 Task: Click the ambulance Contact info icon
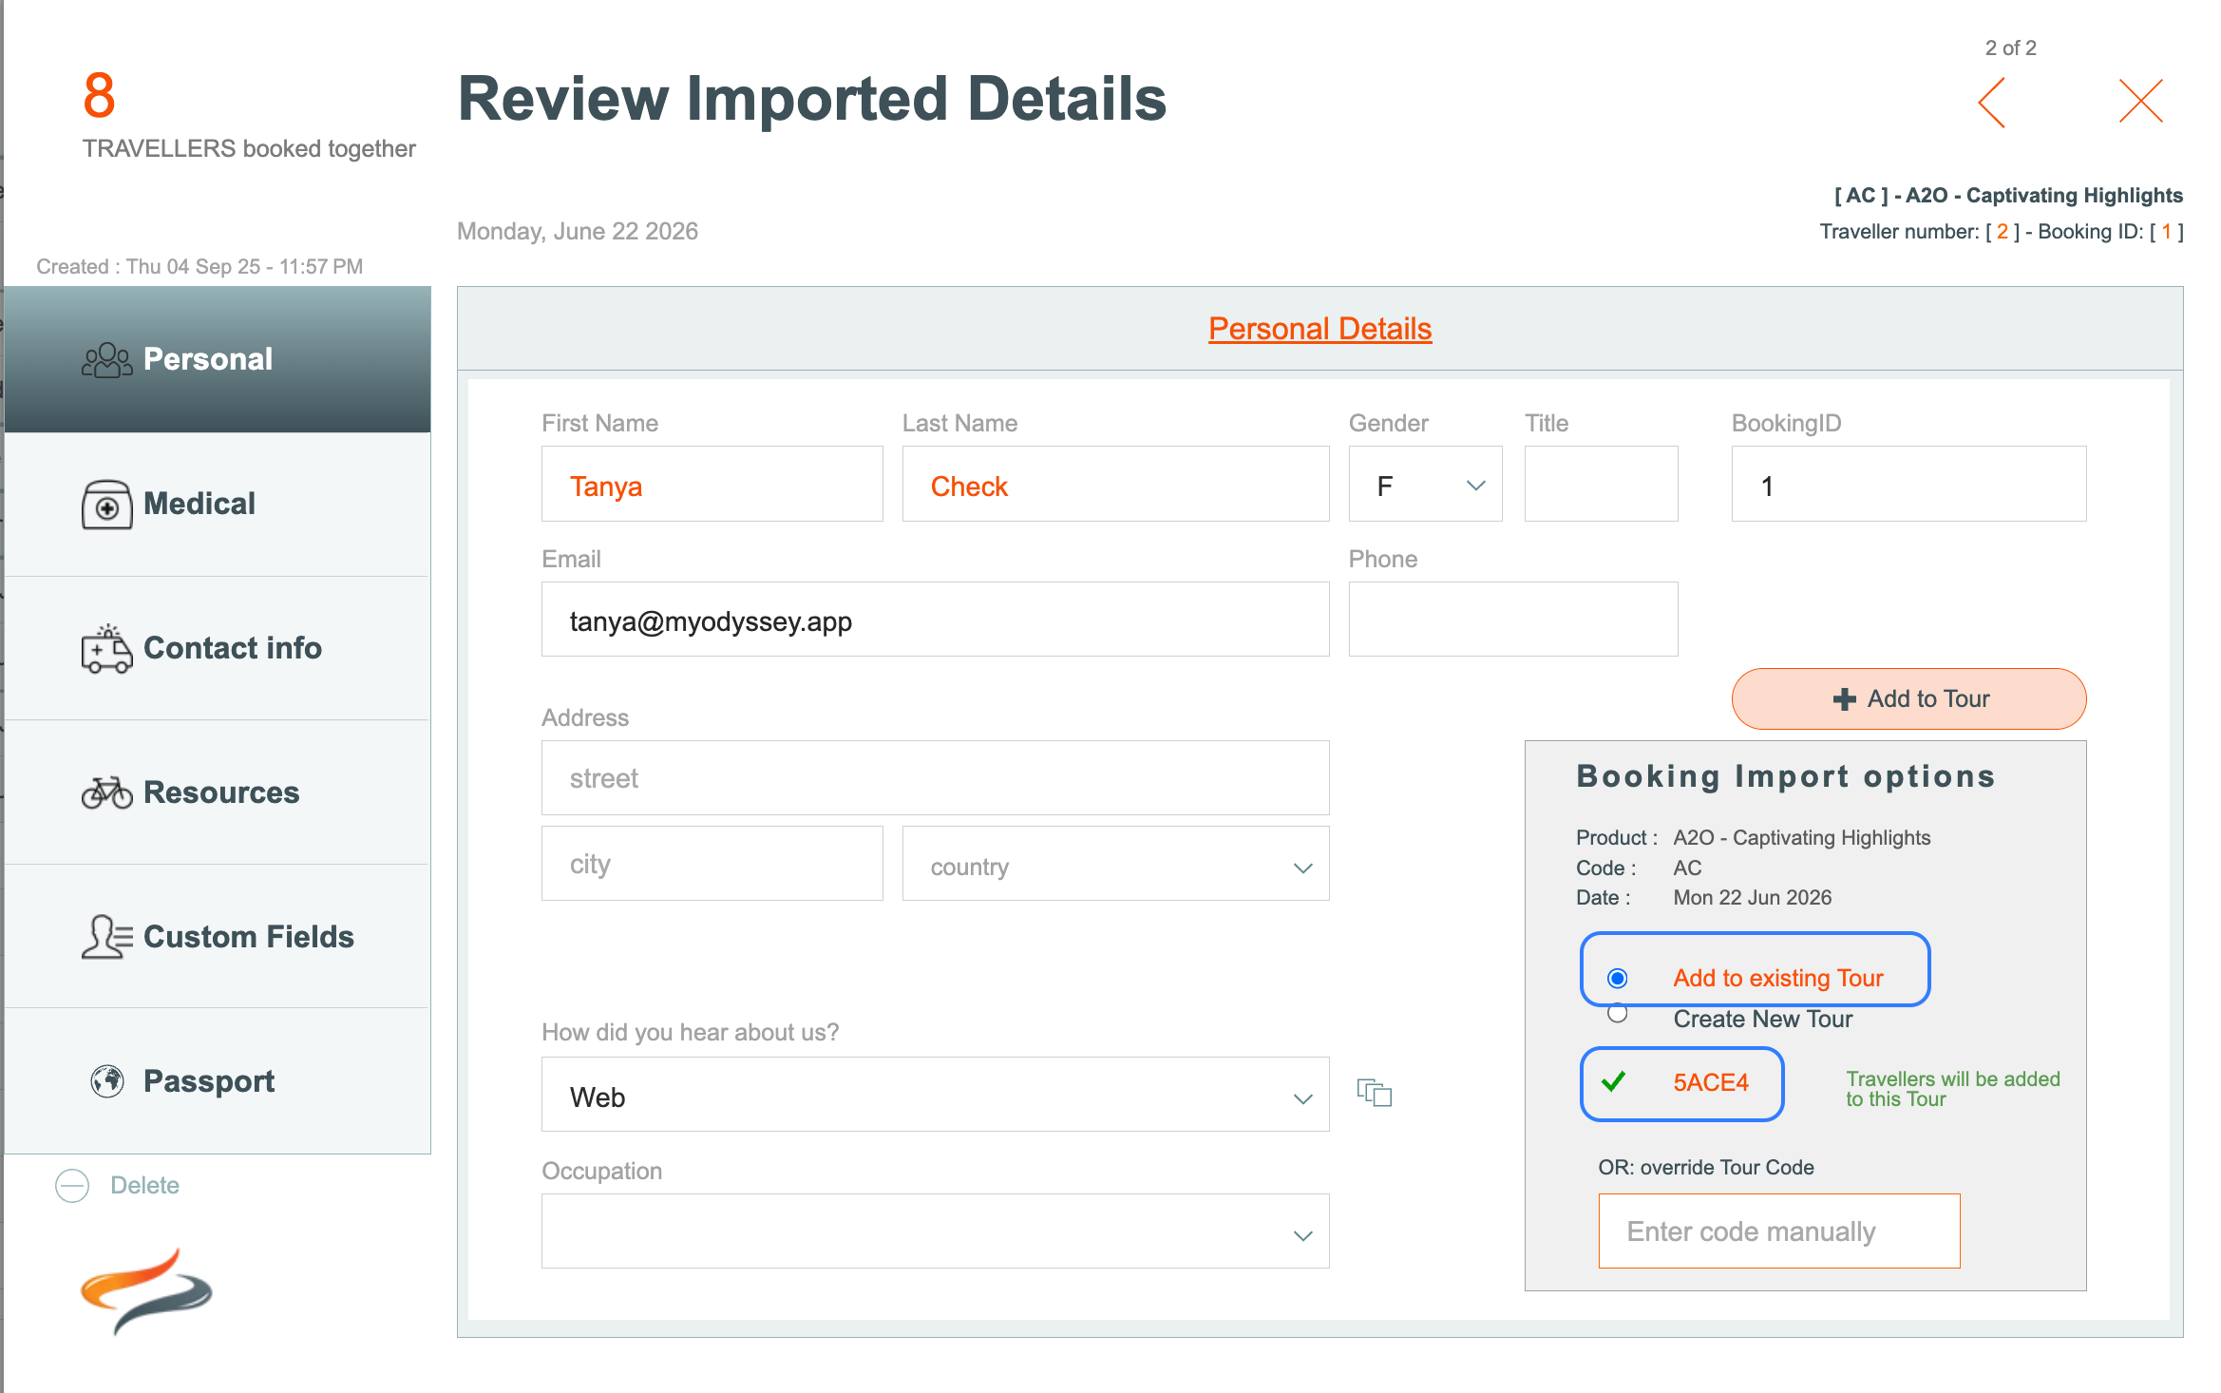coord(106,649)
